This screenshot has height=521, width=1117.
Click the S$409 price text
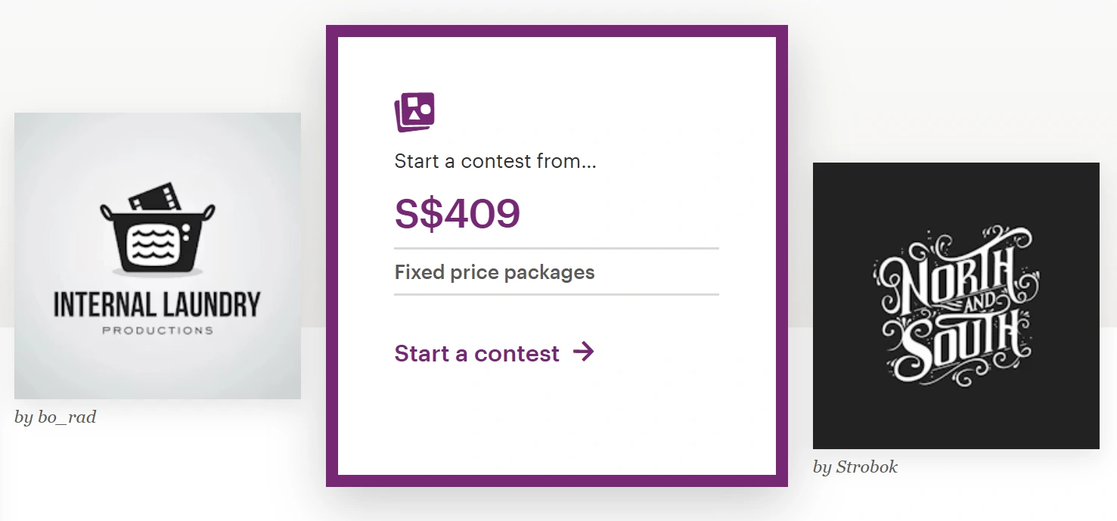point(458,214)
